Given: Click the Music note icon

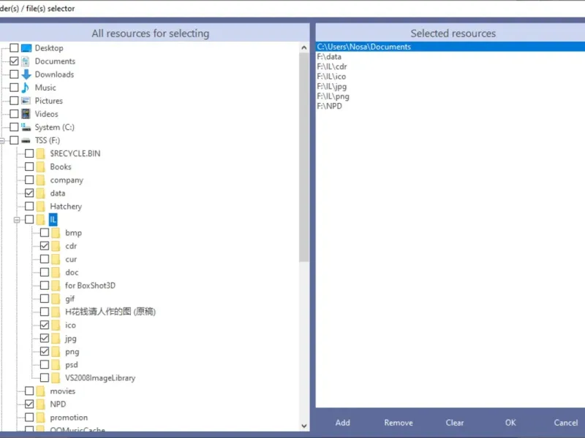Looking at the screenshot, I should tap(26, 88).
